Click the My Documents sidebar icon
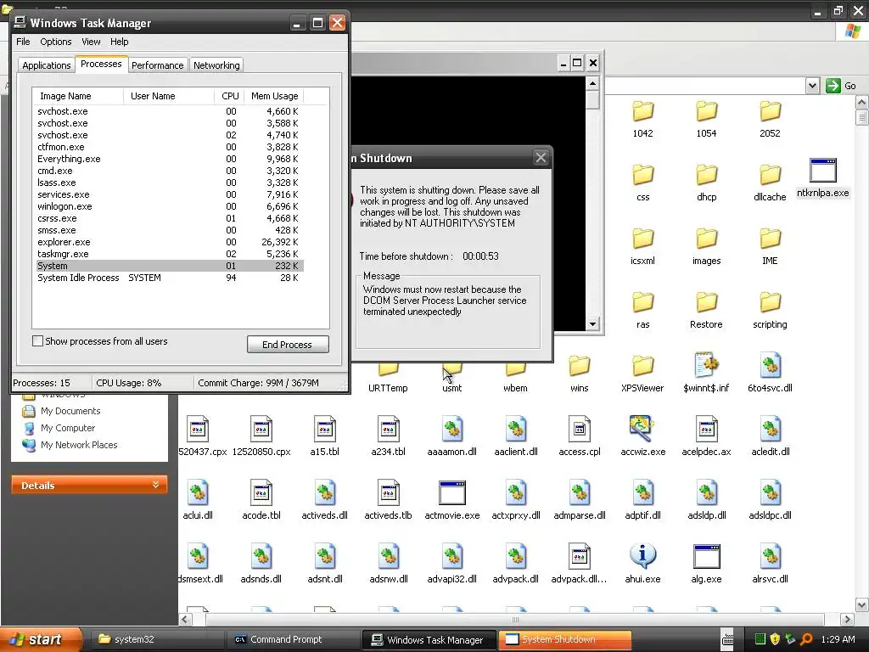Image resolution: width=869 pixels, height=652 pixels. [x=28, y=412]
